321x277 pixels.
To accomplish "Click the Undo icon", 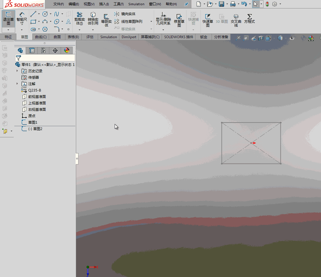I will [244, 4].
